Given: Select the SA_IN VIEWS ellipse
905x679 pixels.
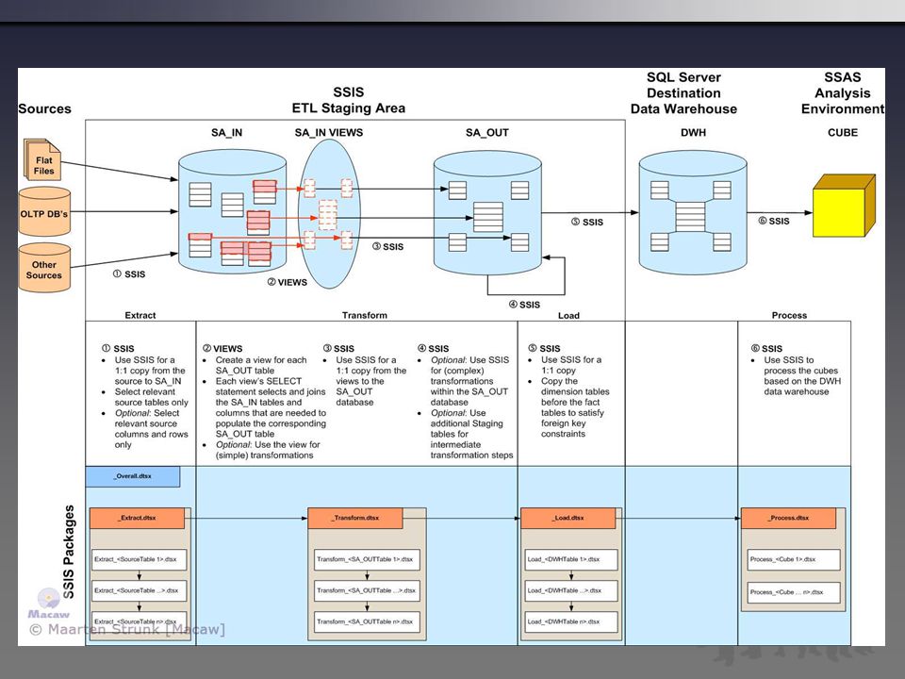Looking at the screenshot, I should (329, 214).
